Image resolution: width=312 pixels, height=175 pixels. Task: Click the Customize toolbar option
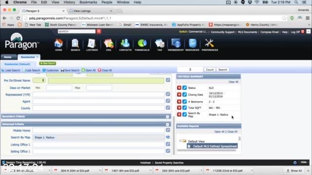[51, 70]
